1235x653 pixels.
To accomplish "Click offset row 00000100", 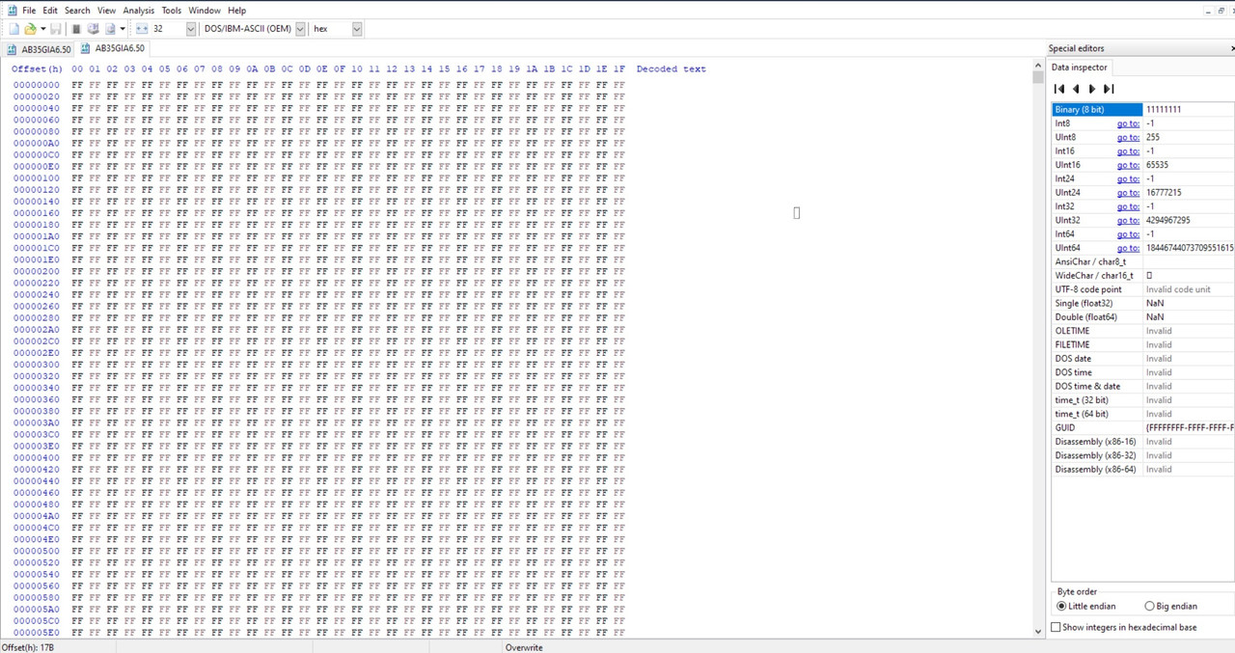I will [x=37, y=177].
